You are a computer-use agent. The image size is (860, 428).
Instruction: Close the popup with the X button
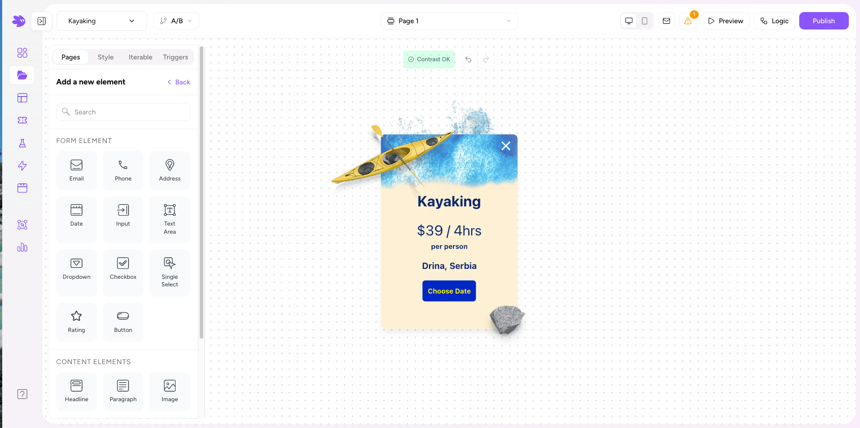click(x=506, y=146)
